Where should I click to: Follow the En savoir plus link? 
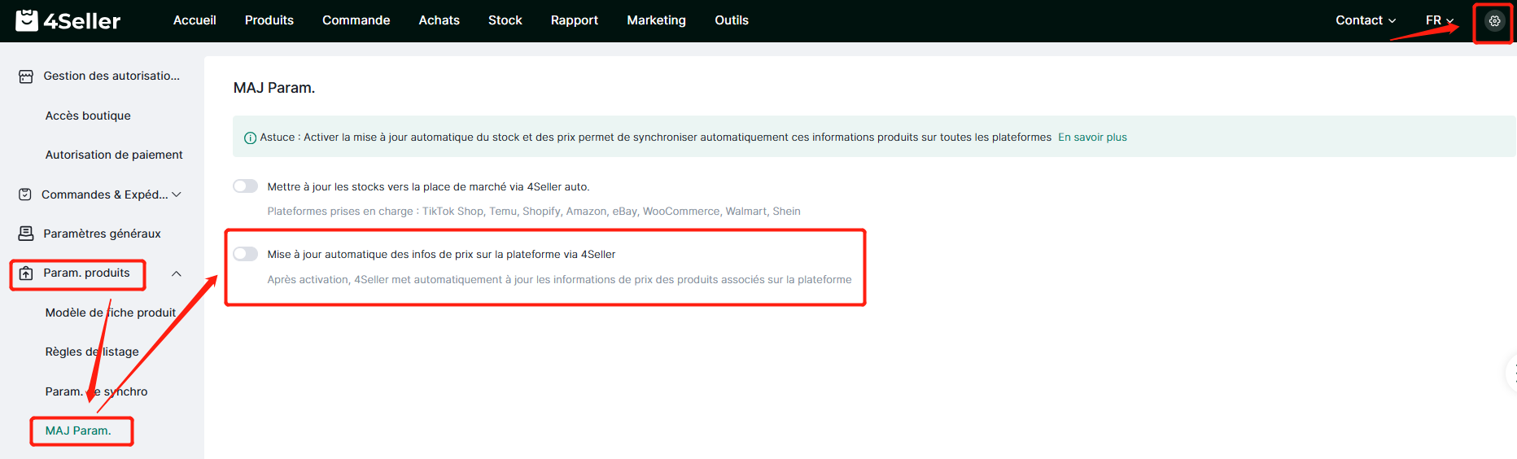tap(1092, 138)
